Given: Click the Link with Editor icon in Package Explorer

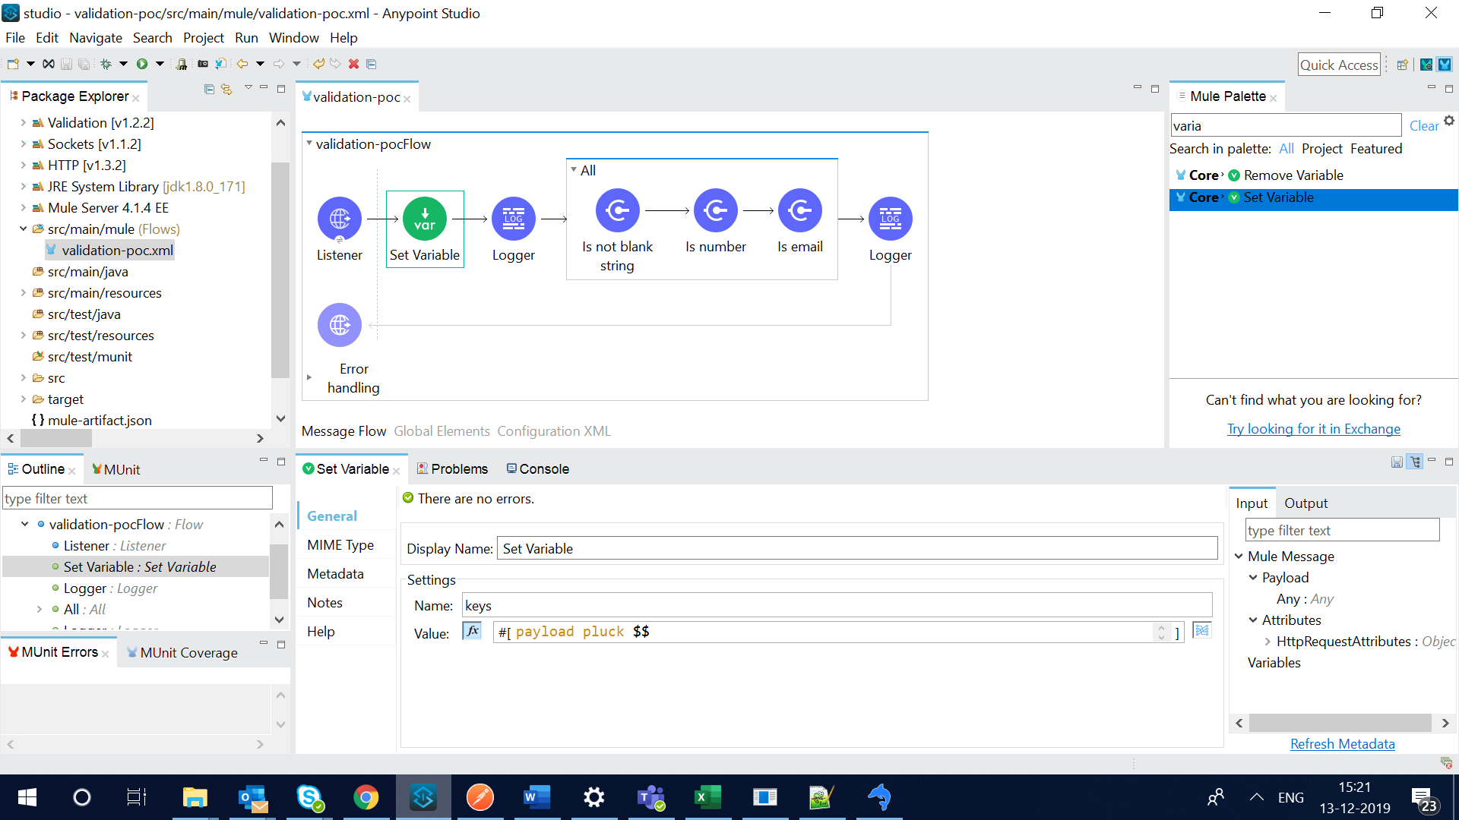Looking at the screenshot, I should point(226,90).
